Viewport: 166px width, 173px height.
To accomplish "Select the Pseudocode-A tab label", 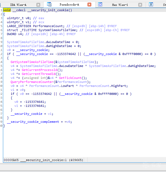I will click(x=69, y=5).
